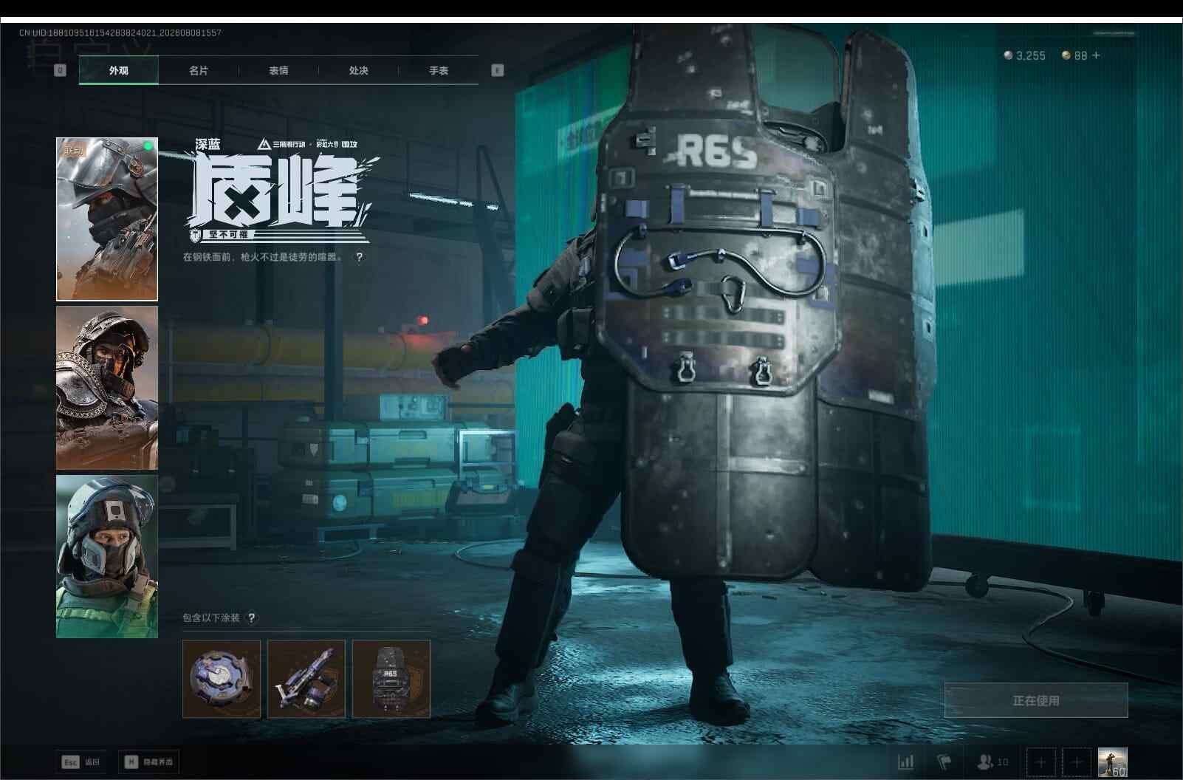Add currency with the plus beside 88

tap(1096, 55)
